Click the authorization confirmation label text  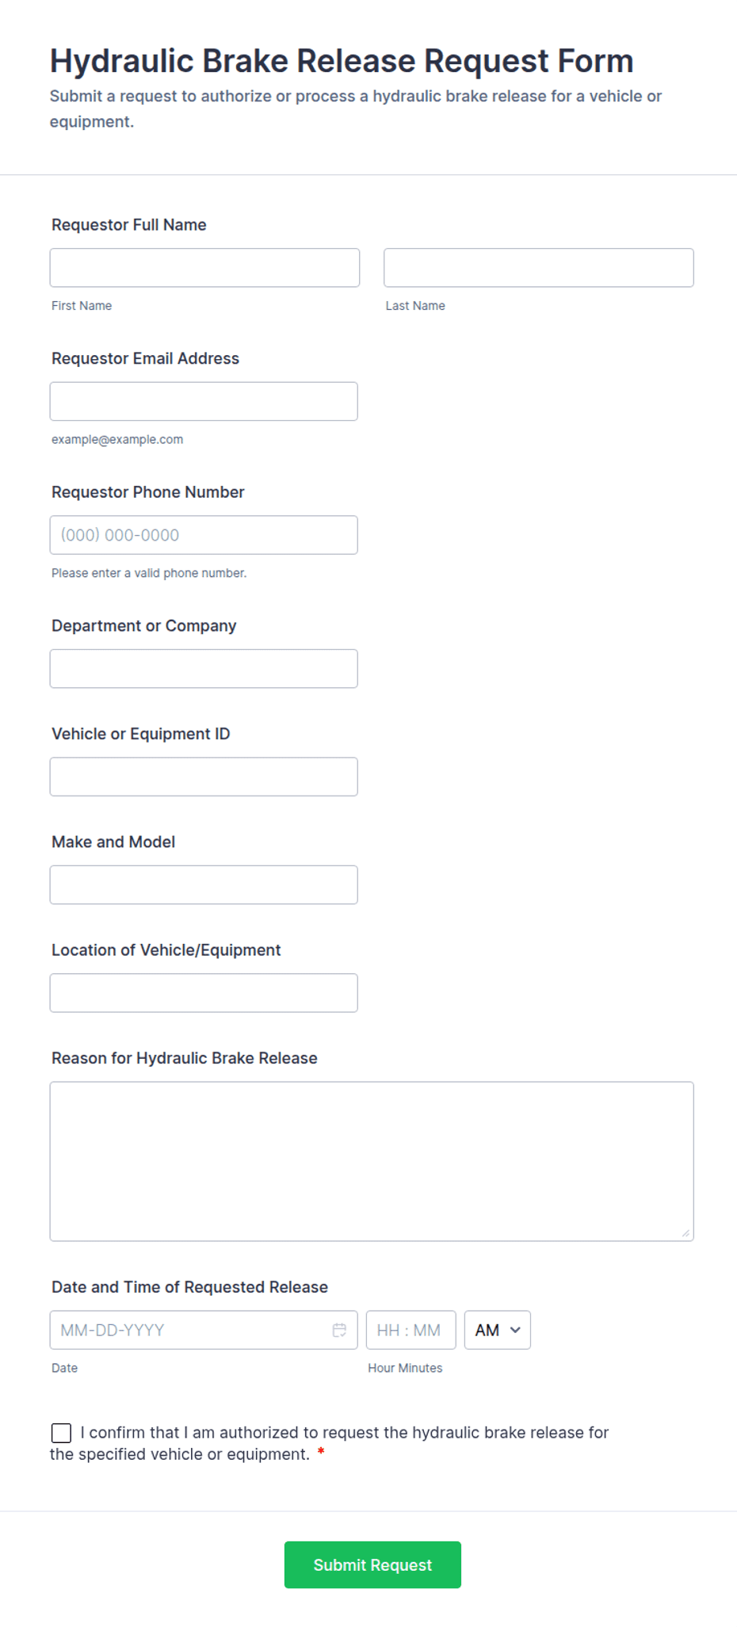tap(329, 1443)
